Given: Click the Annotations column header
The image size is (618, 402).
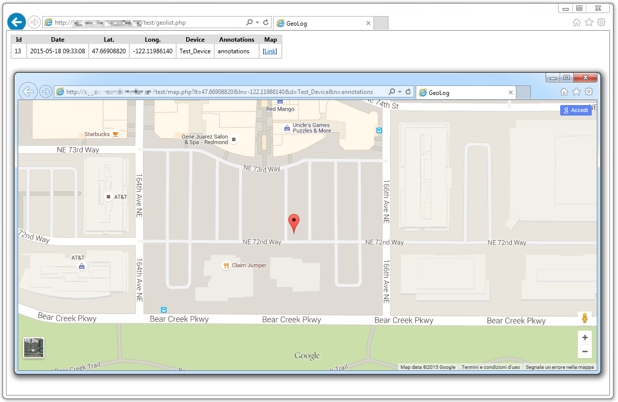Looking at the screenshot, I should (x=237, y=40).
